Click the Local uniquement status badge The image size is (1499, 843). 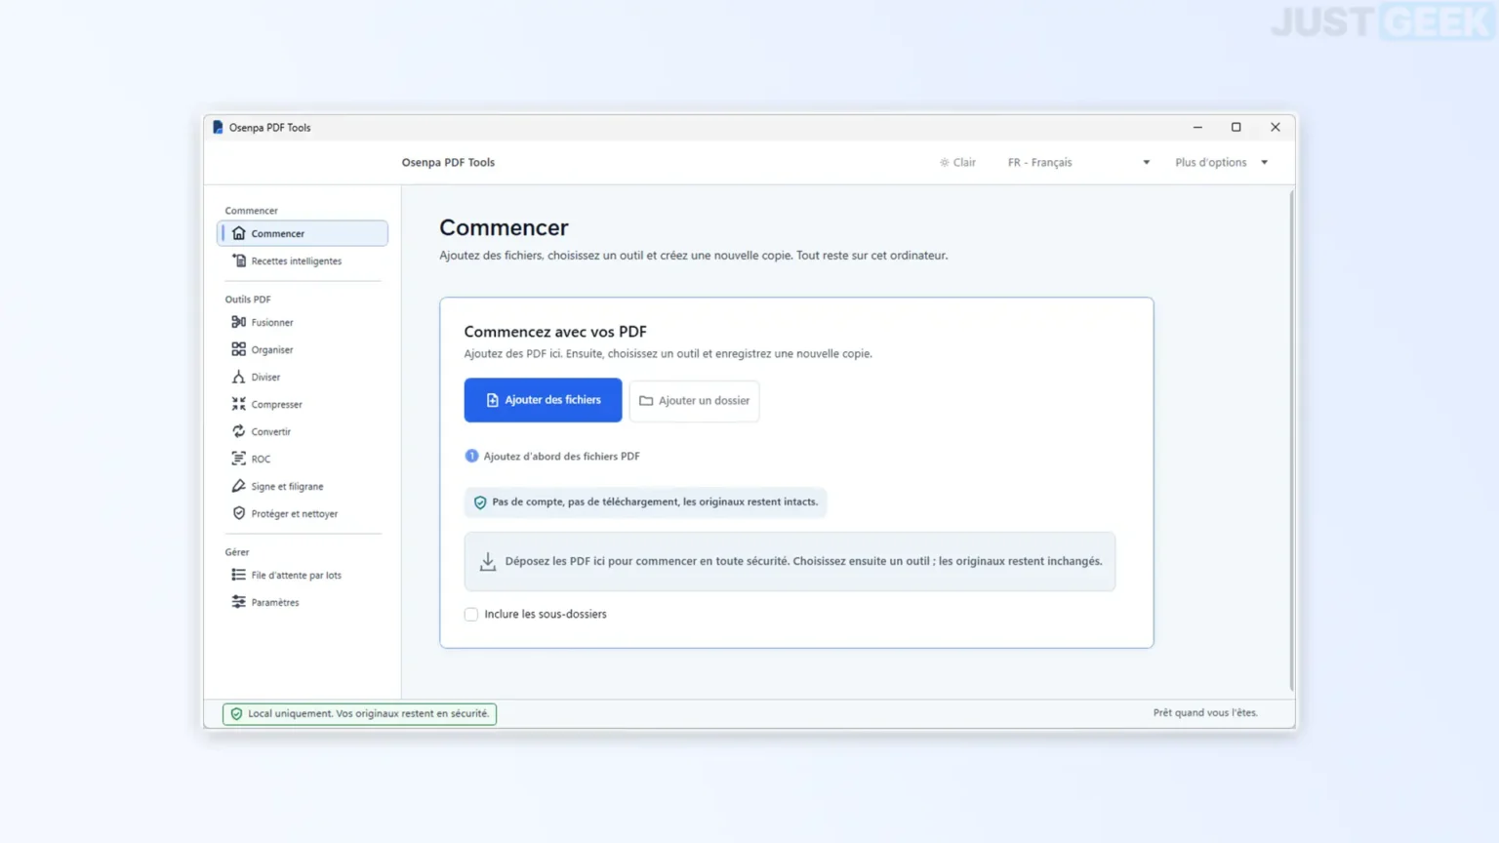click(x=359, y=714)
